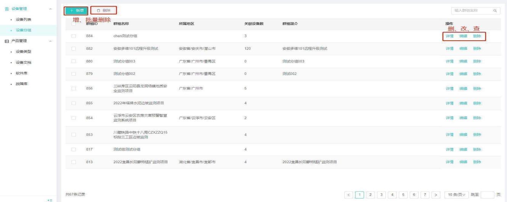Click the 新增 add button

point(76,10)
